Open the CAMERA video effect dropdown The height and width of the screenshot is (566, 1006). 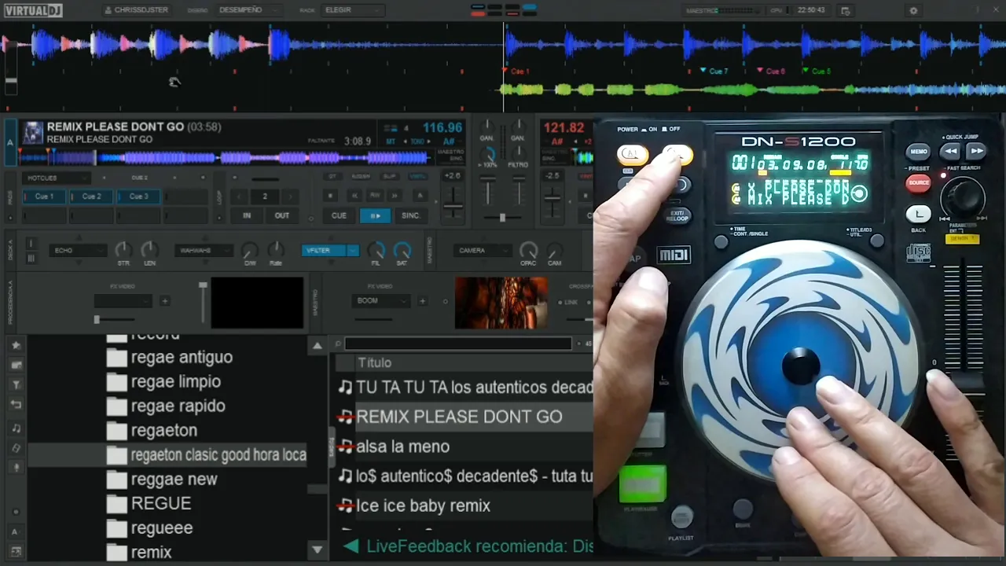point(483,251)
